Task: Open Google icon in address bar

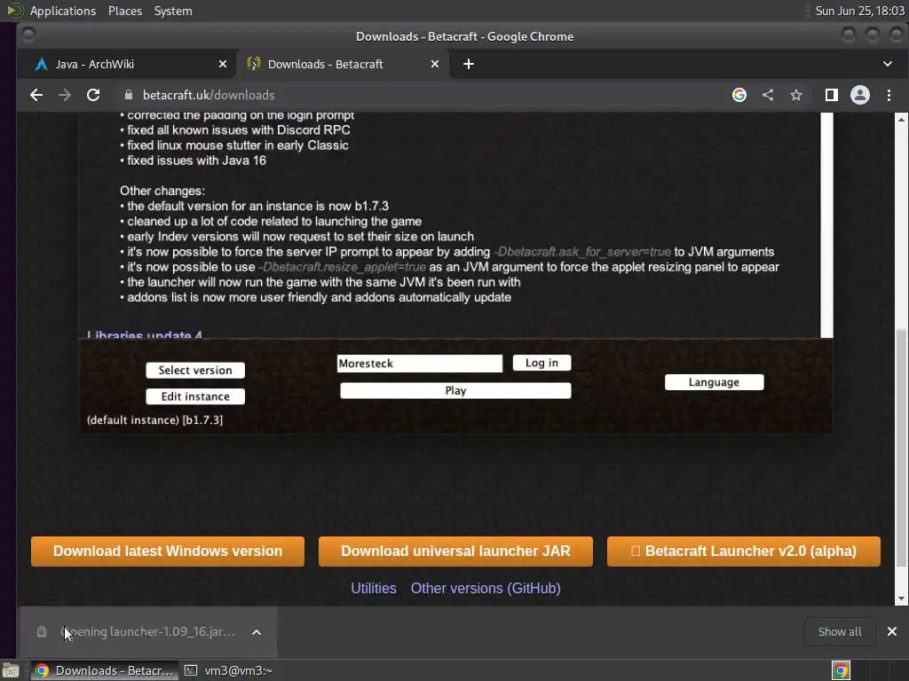Action: (x=739, y=95)
